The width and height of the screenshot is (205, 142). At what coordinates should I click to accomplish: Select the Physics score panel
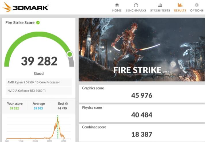point(141,113)
